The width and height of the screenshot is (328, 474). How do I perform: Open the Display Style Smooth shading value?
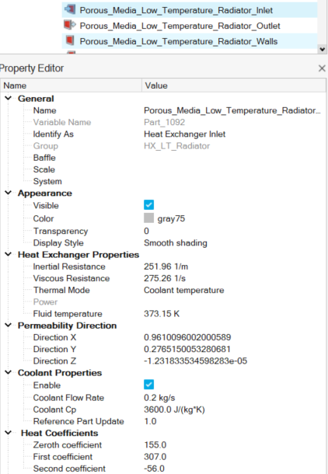[176, 243]
